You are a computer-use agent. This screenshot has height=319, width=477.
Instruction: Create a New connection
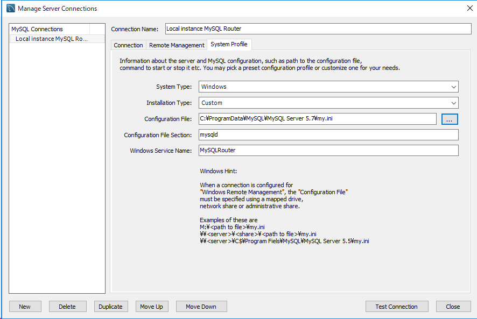point(25,307)
